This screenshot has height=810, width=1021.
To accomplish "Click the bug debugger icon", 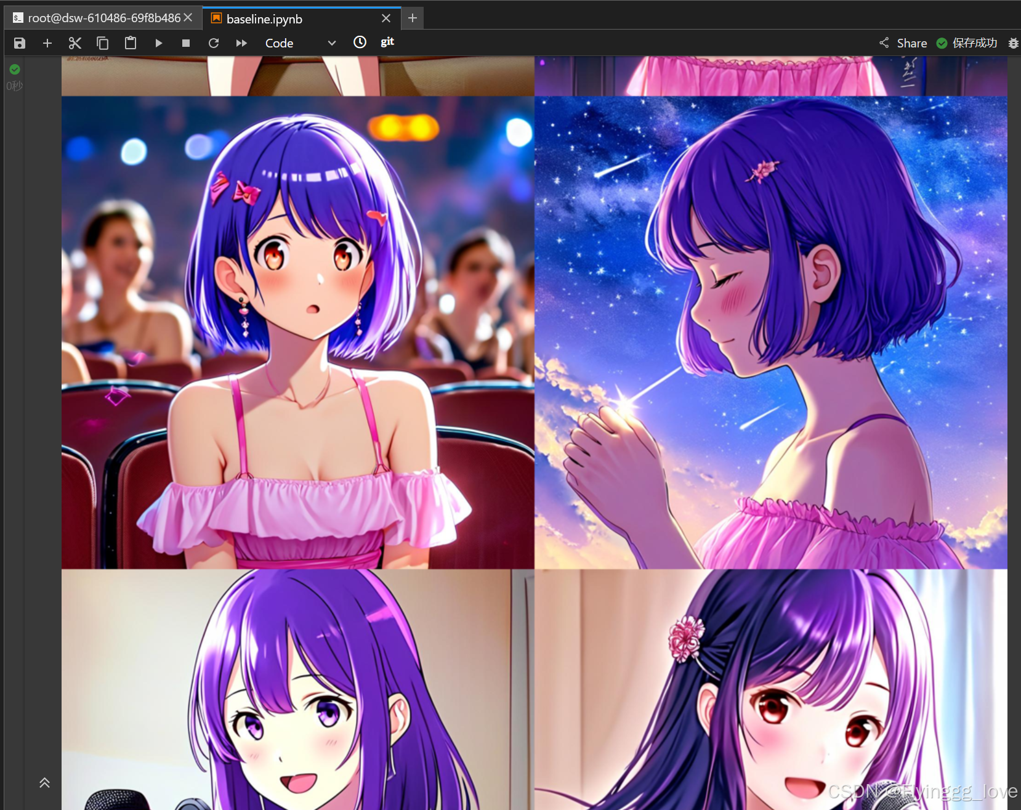I will point(1013,43).
